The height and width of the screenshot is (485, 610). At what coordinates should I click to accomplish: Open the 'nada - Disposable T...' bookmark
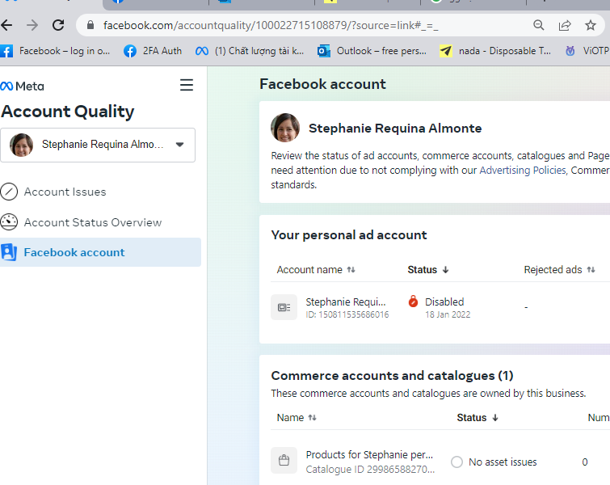pyautogui.click(x=494, y=51)
